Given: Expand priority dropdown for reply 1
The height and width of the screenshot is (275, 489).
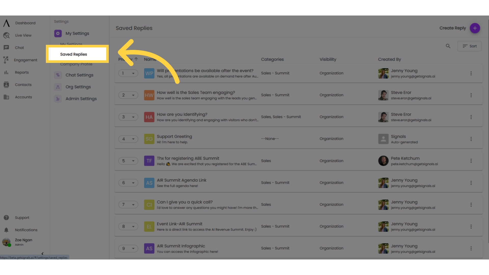Looking at the screenshot, I should (x=133, y=73).
